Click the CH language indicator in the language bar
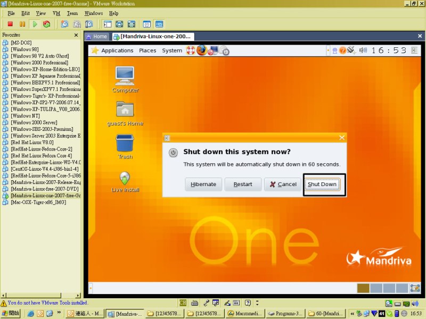This screenshot has height=319, width=426. click(x=183, y=303)
